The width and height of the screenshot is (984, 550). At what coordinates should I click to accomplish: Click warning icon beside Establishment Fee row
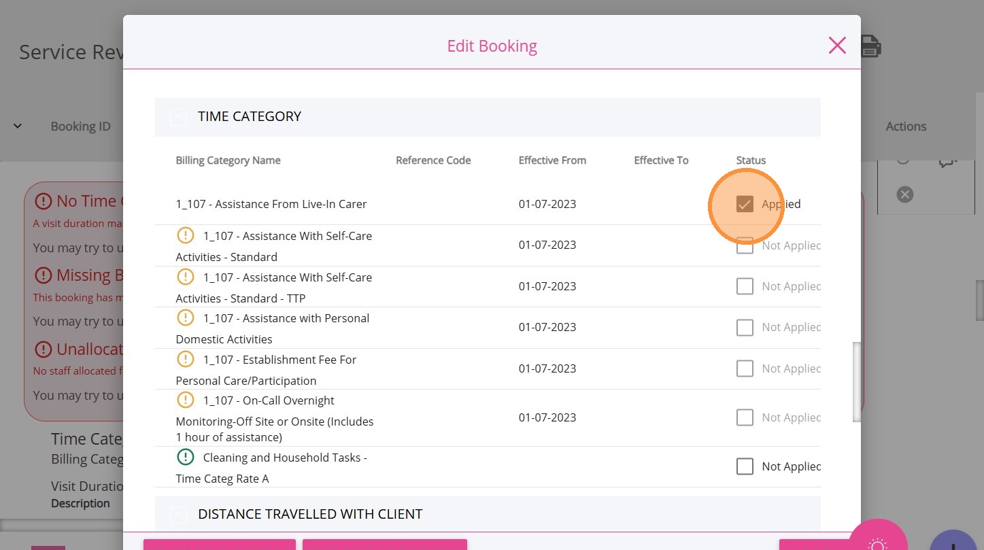(x=186, y=360)
